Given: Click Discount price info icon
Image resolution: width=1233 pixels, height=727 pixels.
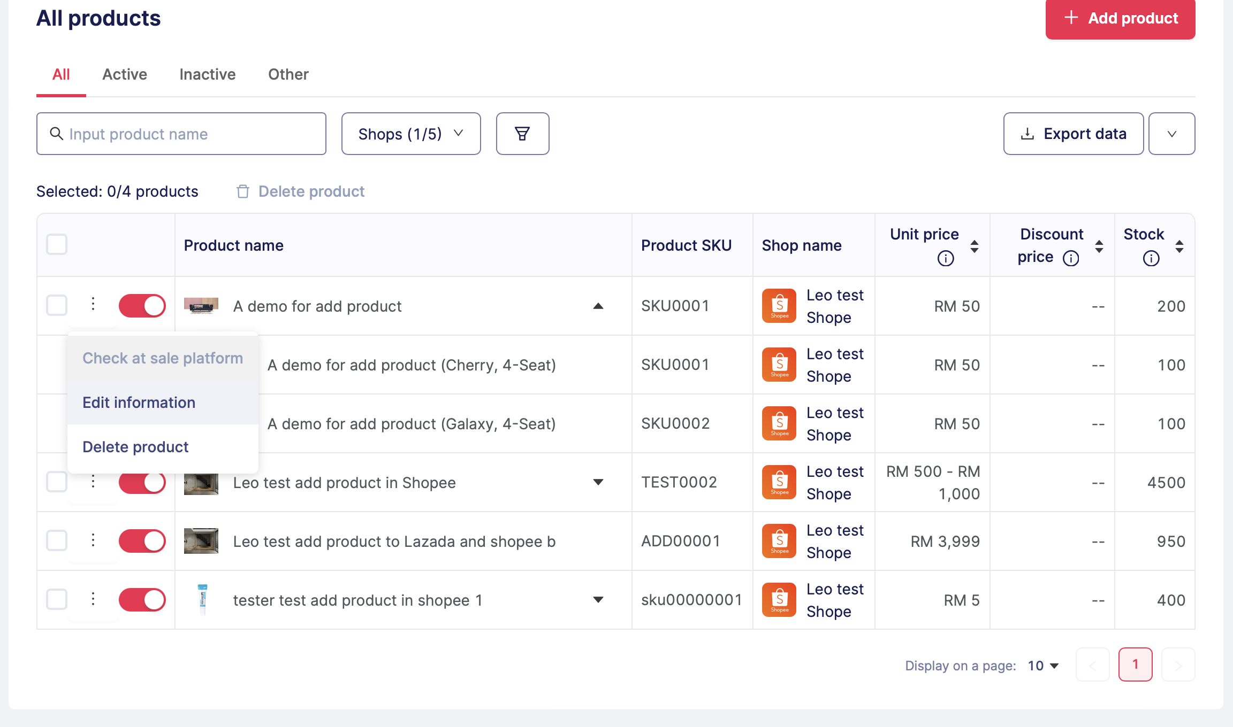Looking at the screenshot, I should click(x=1071, y=258).
